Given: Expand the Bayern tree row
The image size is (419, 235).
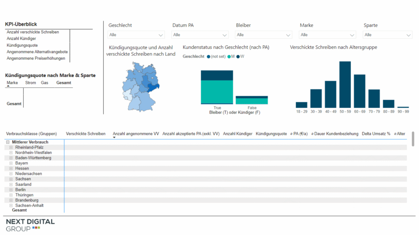Looking at the screenshot, I should click(11, 163).
